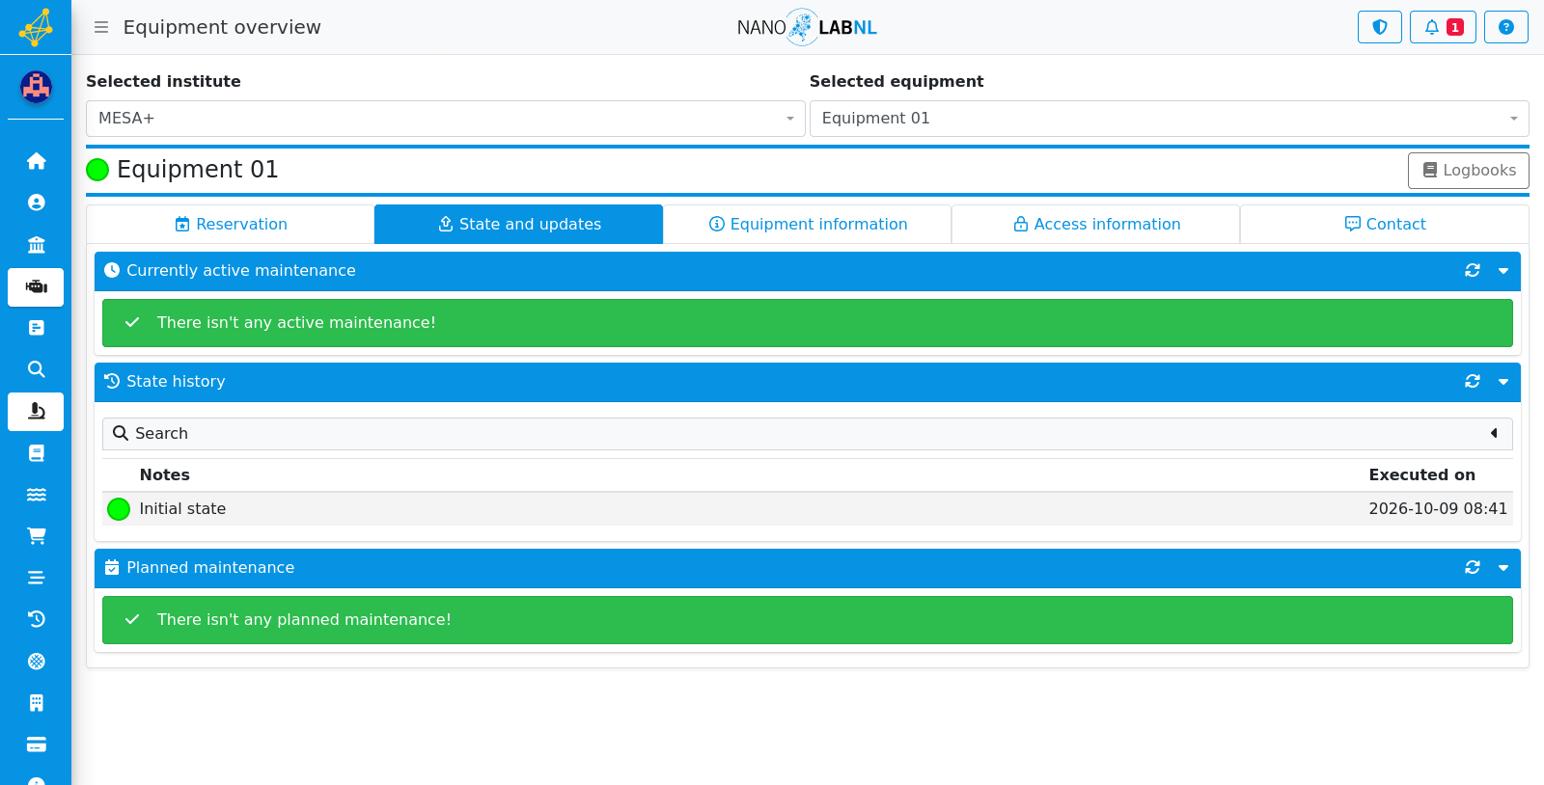Open the shopping cart icon in sidebar
The width and height of the screenshot is (1544, 785).
point(36,536)
